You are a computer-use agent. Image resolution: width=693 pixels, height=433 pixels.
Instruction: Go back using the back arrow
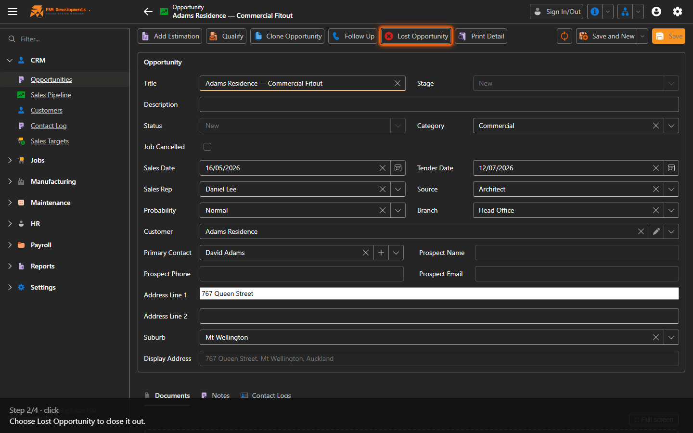pos(148,12)
